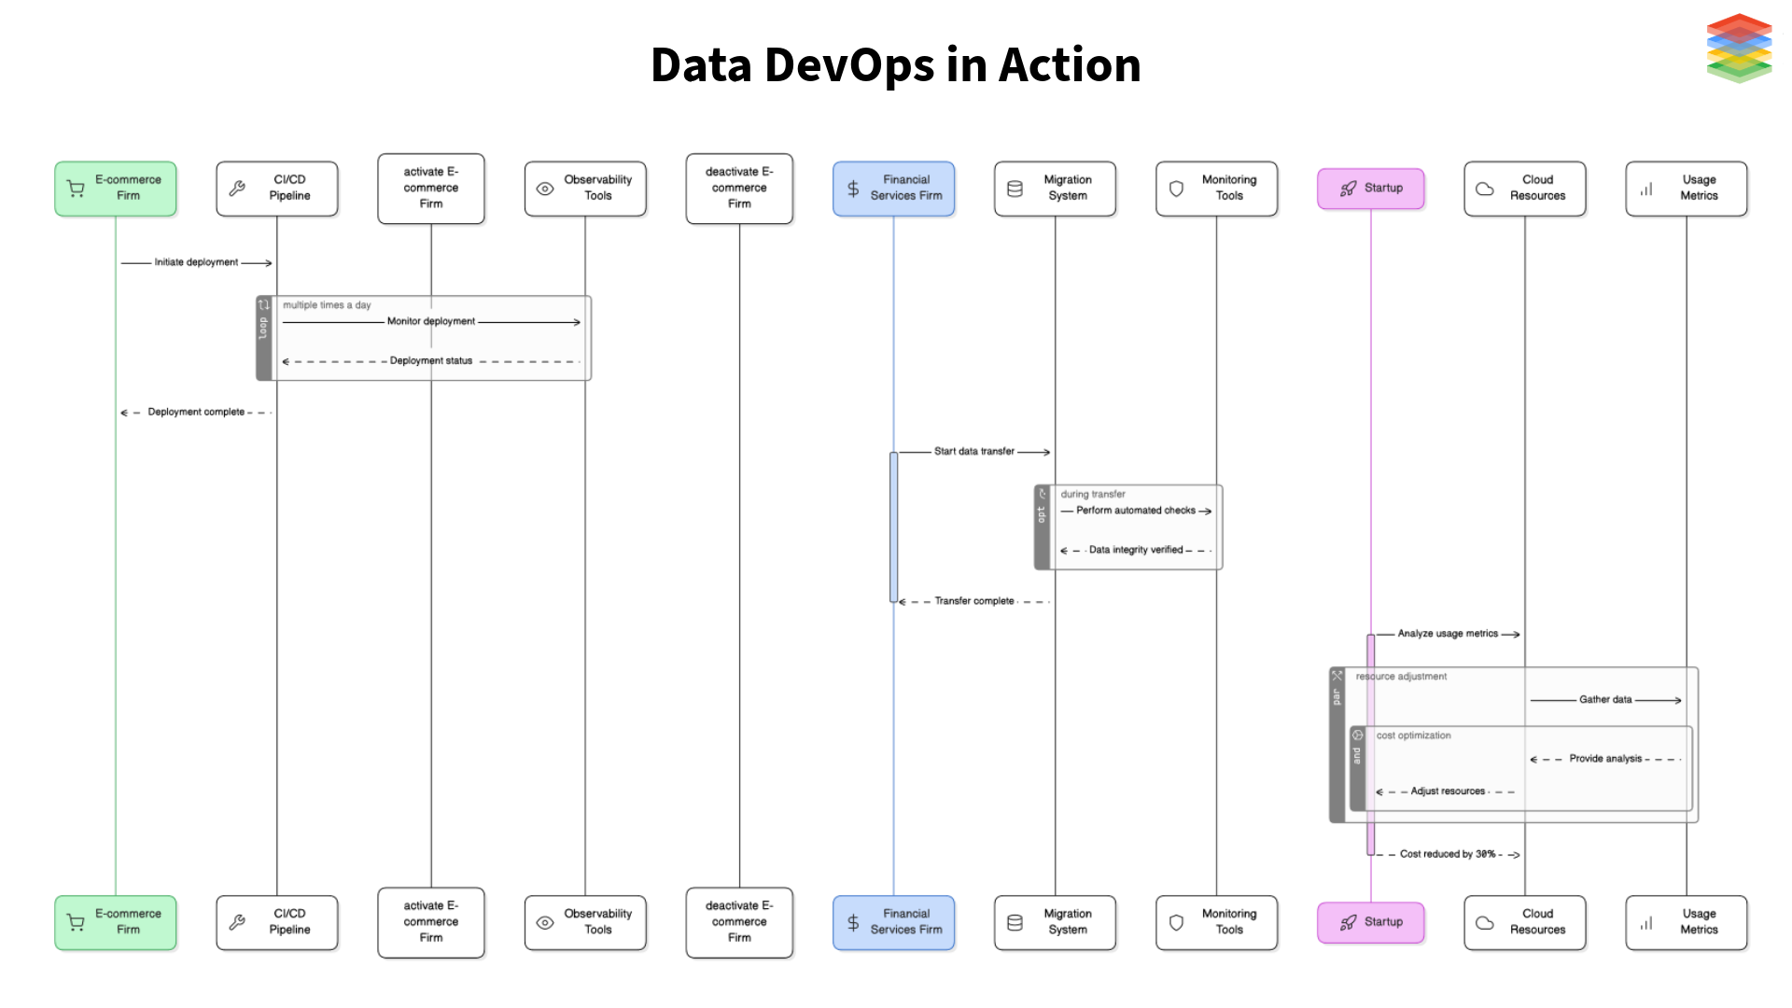Click the Financial Services Firm activation bar
Screen dimensions: 1792x1008
pyautogui.click(x=893, y=525)
